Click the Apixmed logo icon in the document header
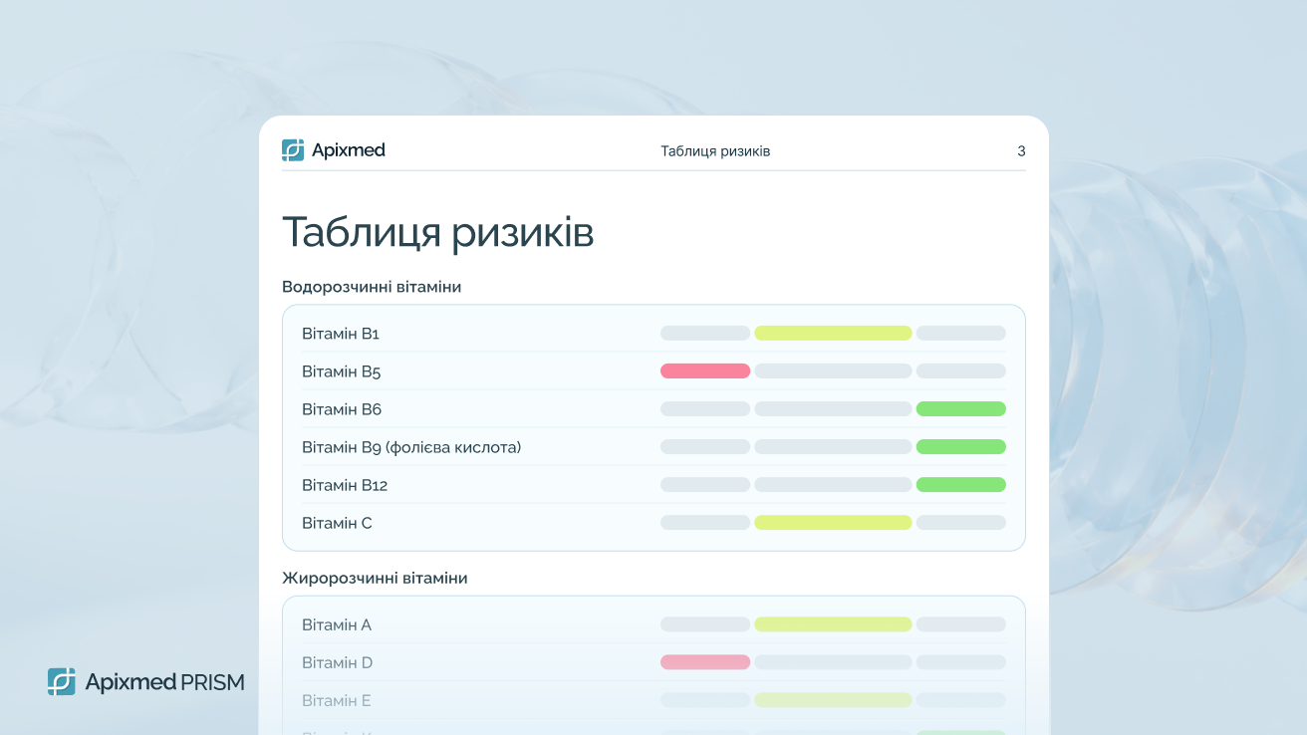This screenshot has height=735, width=1307. [x=293, y=150]
